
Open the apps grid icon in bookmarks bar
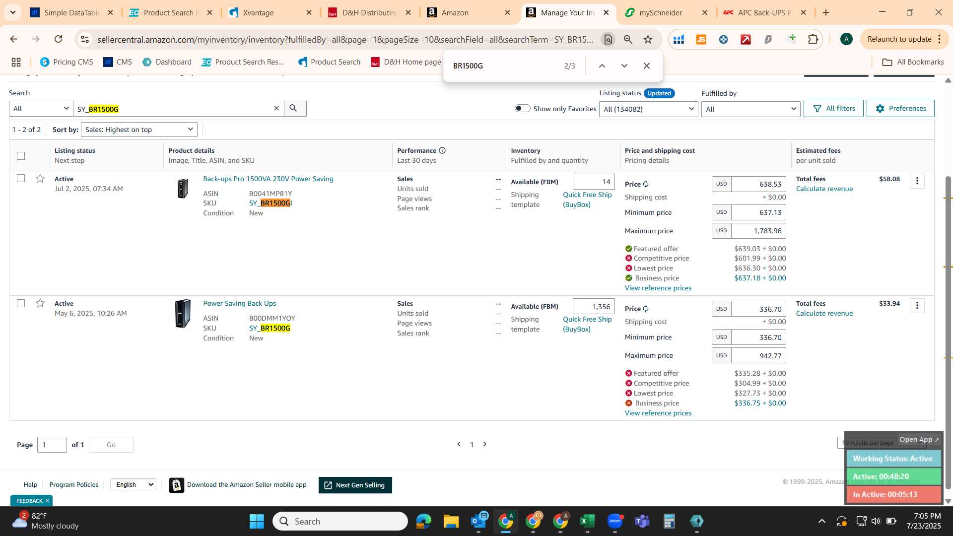click(16, 62)
